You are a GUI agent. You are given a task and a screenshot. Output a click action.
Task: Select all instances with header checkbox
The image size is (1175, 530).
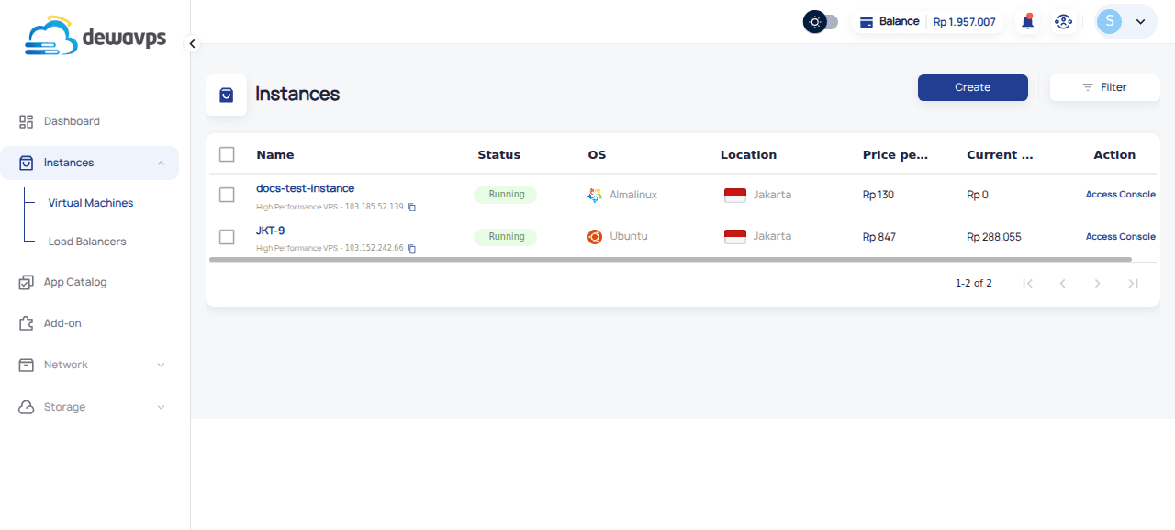click(x=227, y=154)
